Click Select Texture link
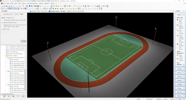 tap(181, 60)
